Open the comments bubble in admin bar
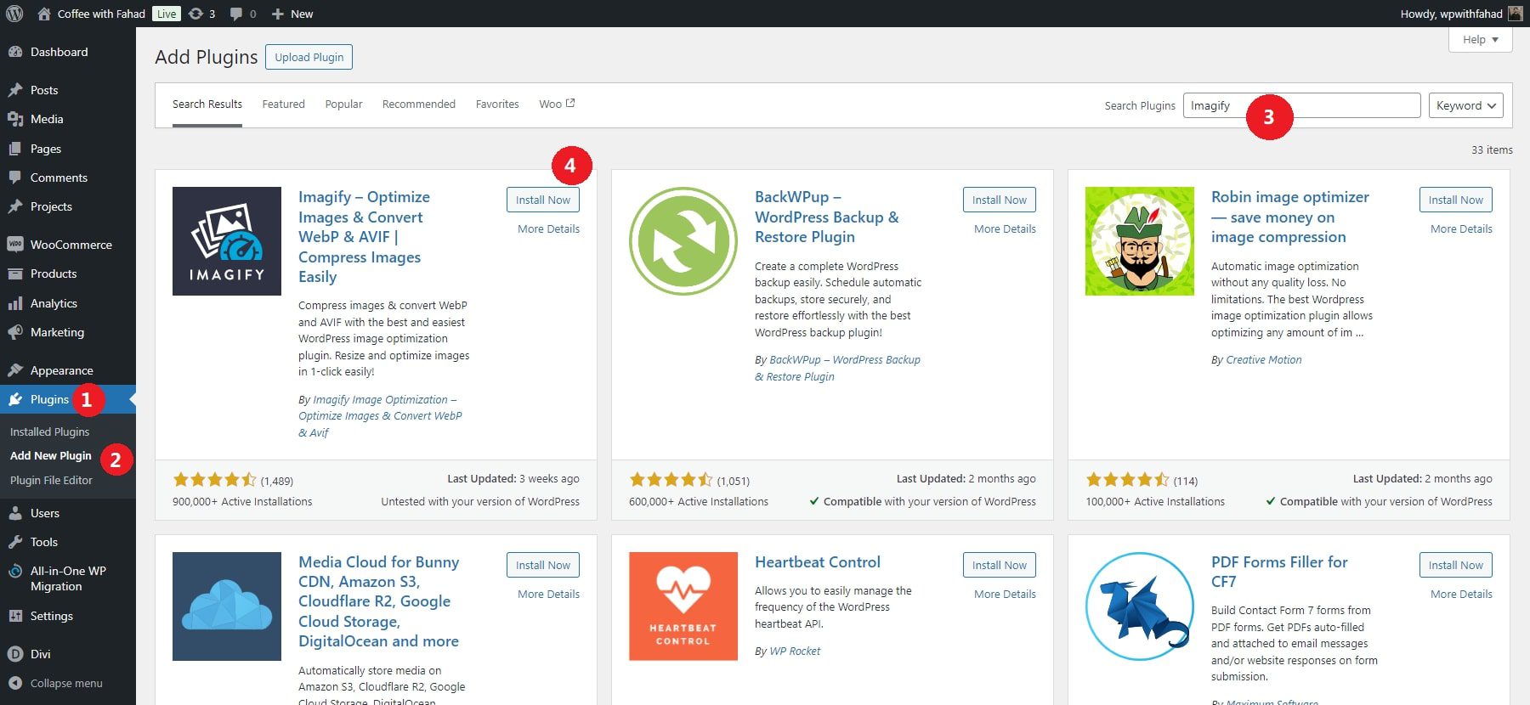 (x=236, y=14)
